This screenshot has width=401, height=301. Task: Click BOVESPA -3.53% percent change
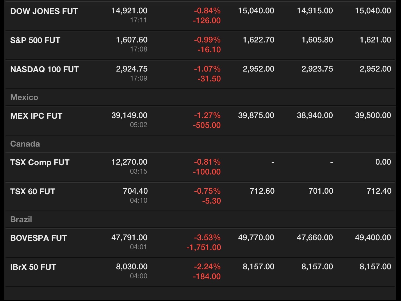coord(207,238)
